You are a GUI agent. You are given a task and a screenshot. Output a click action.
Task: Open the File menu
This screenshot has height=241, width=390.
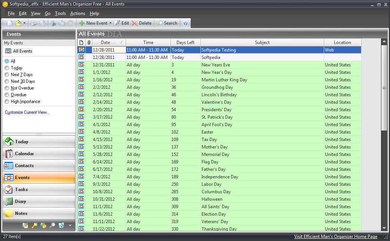(x=11, y=13)
